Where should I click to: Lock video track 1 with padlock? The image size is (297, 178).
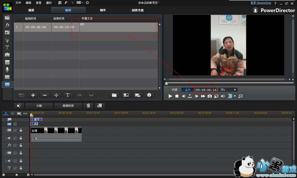[21, 130]
